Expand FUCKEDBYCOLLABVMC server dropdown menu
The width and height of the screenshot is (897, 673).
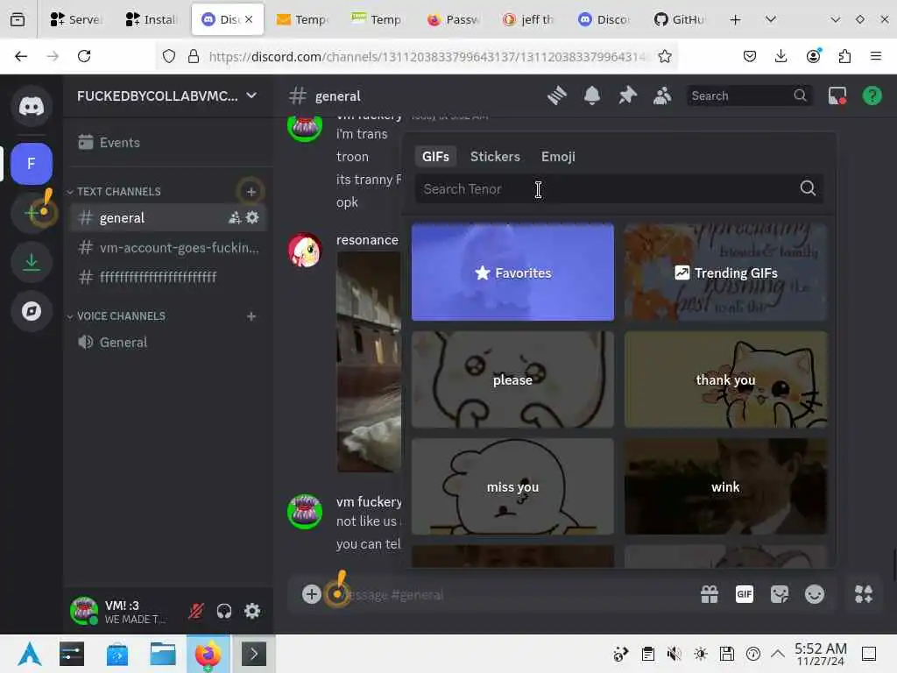[251, 96]
